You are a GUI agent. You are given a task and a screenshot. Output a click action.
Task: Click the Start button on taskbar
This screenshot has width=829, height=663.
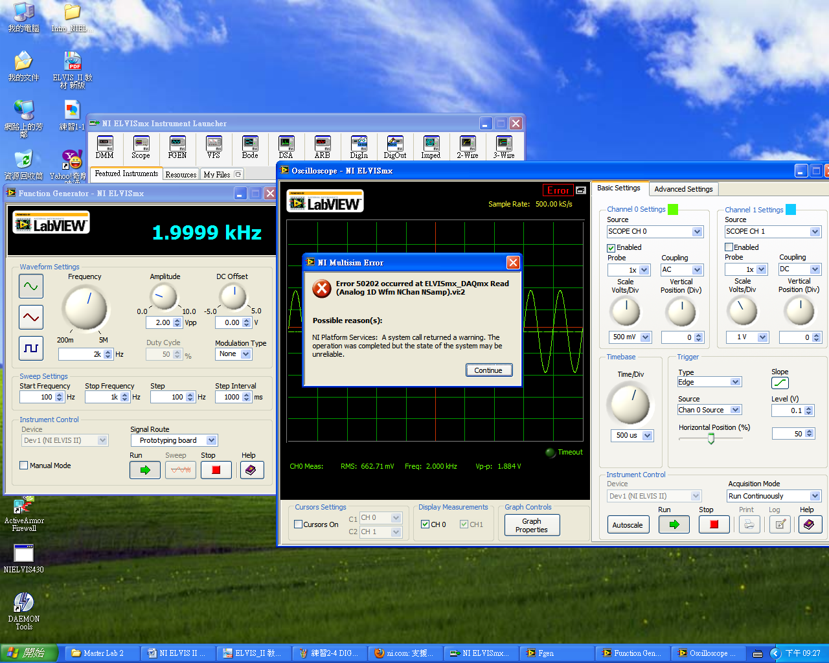pos(28,653)
